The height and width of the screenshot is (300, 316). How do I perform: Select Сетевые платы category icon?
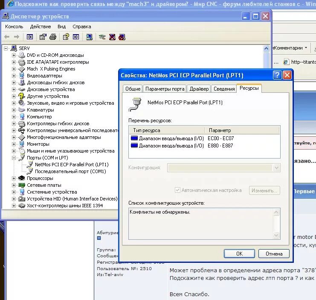(x=22, y=185)
